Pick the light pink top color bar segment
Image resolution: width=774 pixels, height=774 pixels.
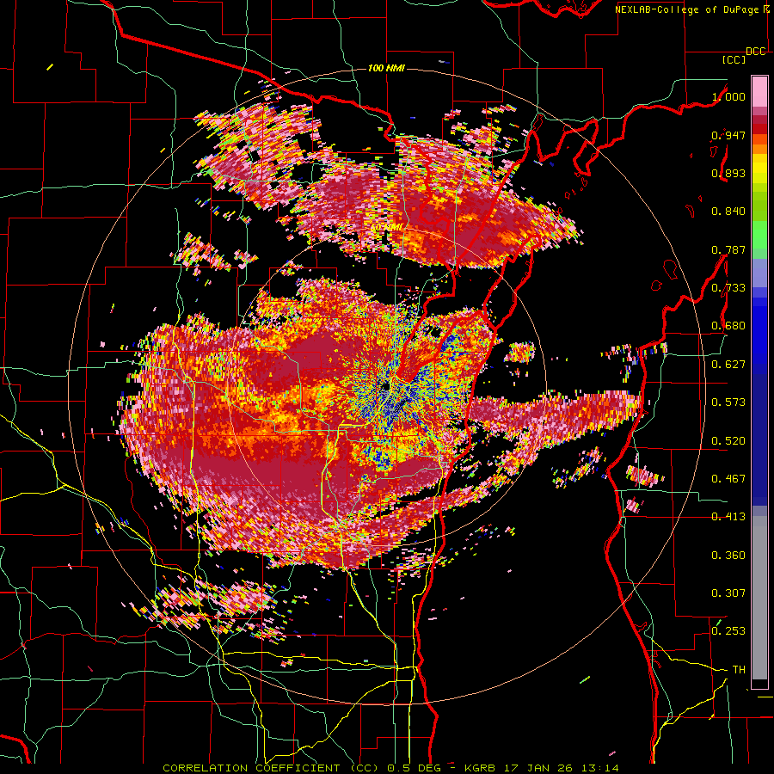[759, 91]
